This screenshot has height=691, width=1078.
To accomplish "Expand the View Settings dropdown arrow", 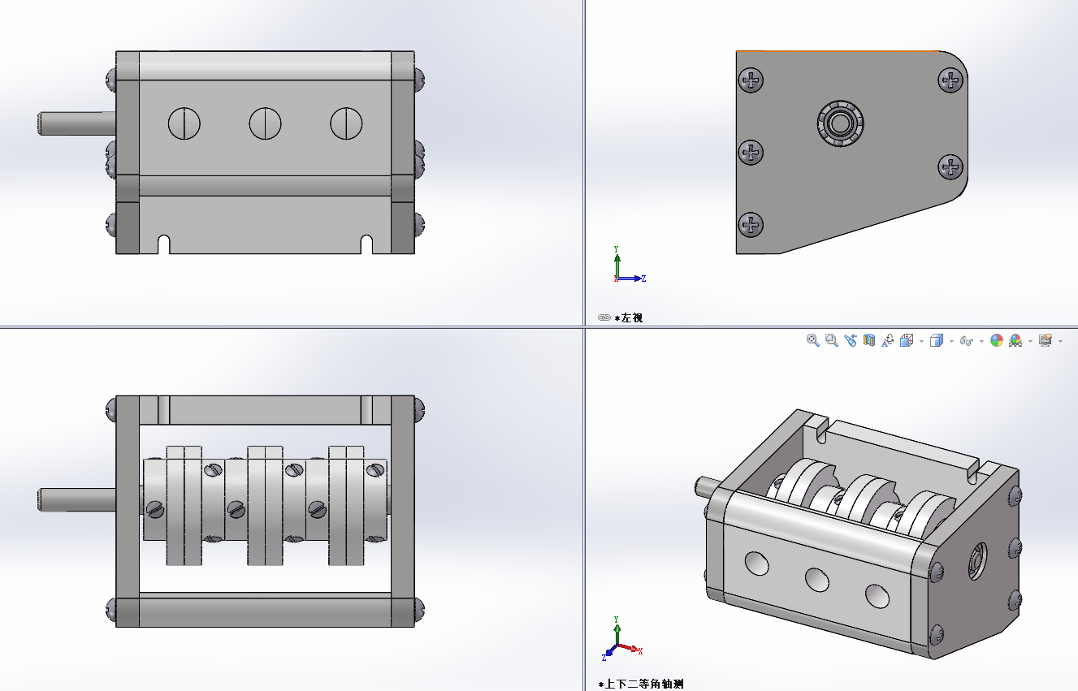I will [1059, 341].
